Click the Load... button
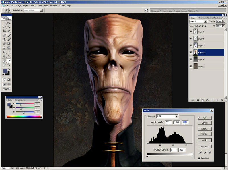The image size is (228, 170). 205,129
